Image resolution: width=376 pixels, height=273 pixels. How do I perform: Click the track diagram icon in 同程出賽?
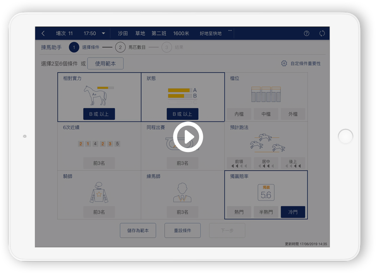pos(182,144)
